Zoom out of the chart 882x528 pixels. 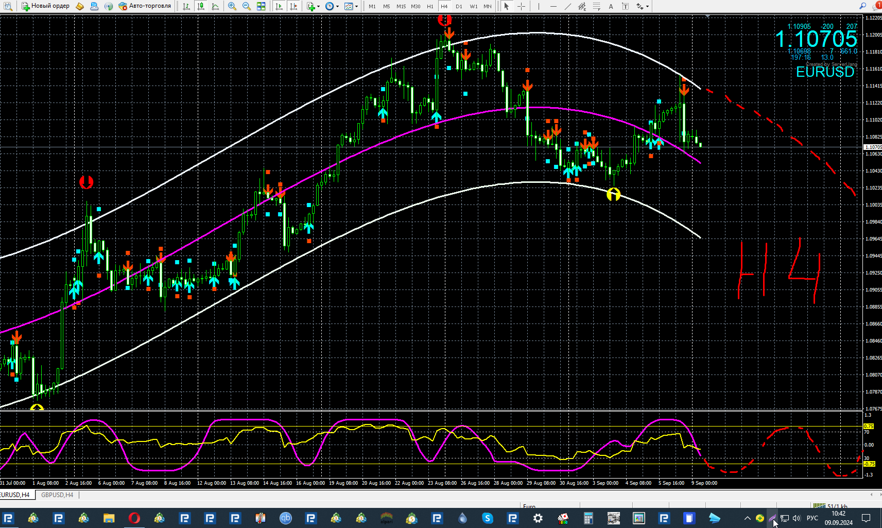tap(247, 6)
